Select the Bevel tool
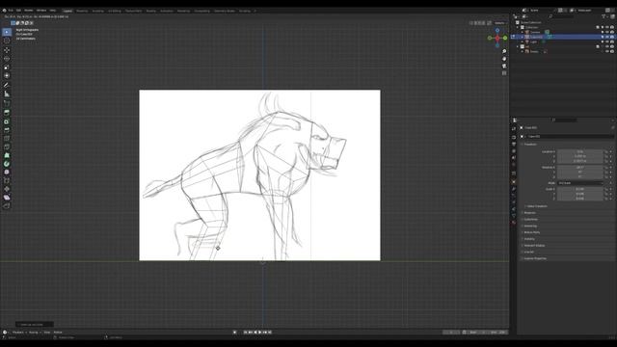 pos(7,130)
